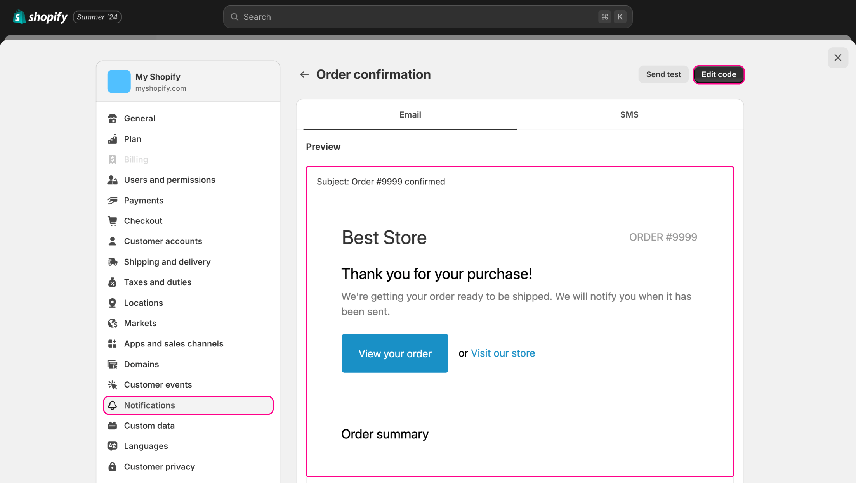The image size is (856, 483).
Task: Click the back arrow beside Order confirmation
Action: (304, 74)
